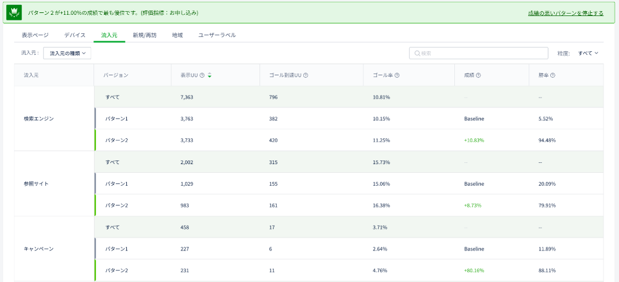Click sort arrow icon on 表示UU column
Image resolution: width=619 pixels, height=282 pixels.
click(209, 75)
